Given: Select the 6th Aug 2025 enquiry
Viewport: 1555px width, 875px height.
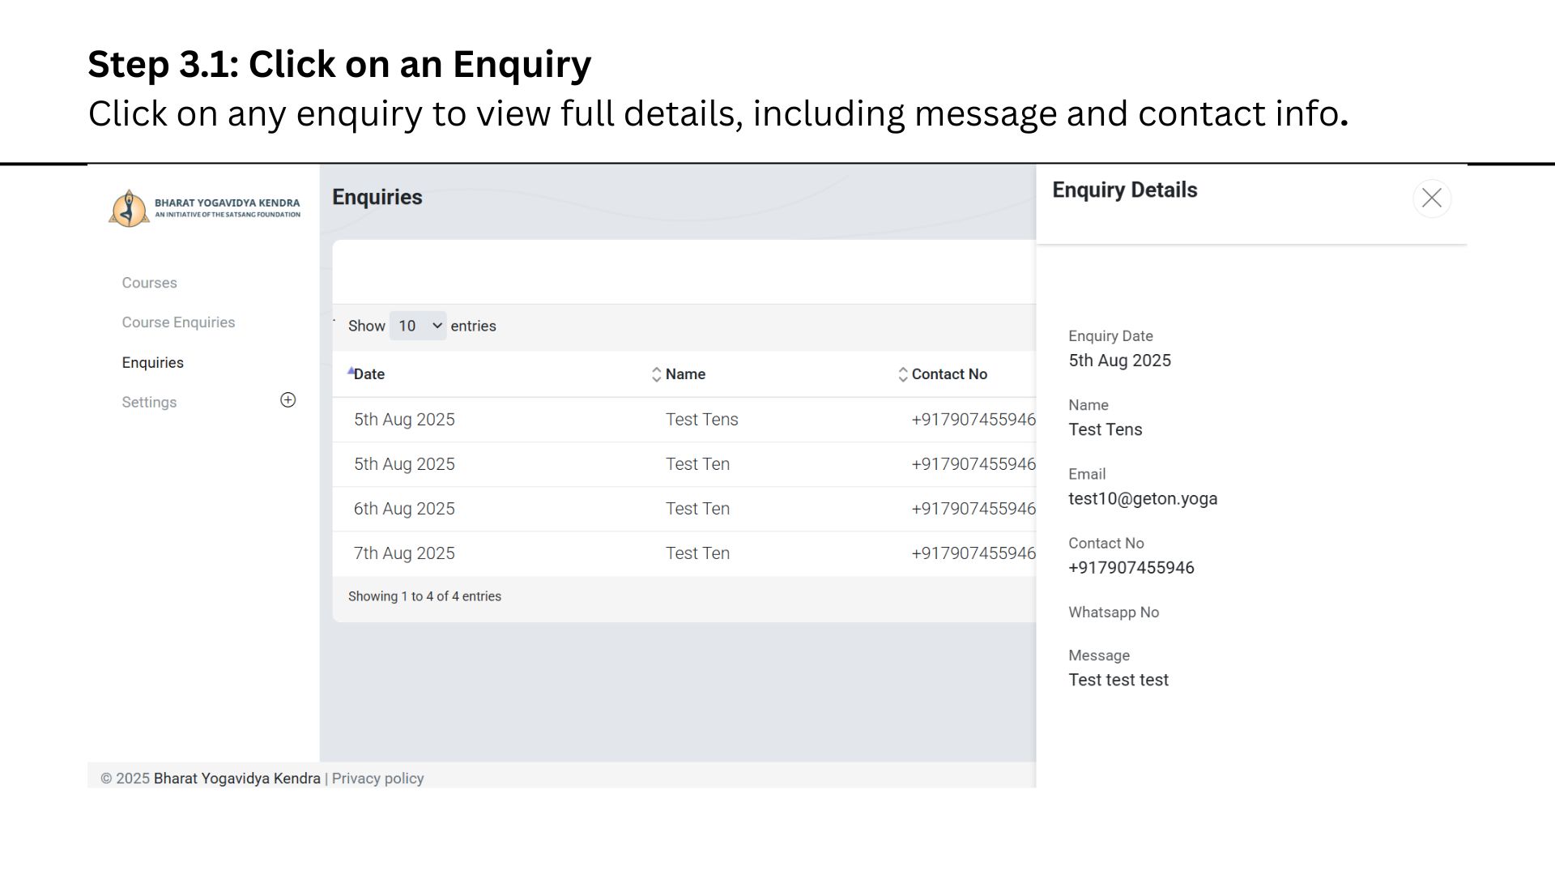Looking at the screenshot, I should (x=404, y=509).
